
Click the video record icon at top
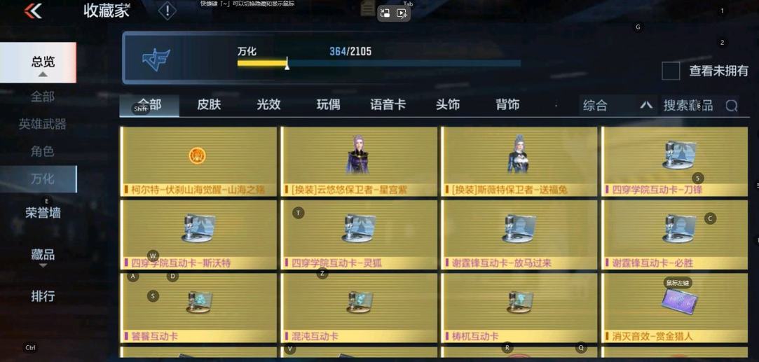click(x=402, y=13)
